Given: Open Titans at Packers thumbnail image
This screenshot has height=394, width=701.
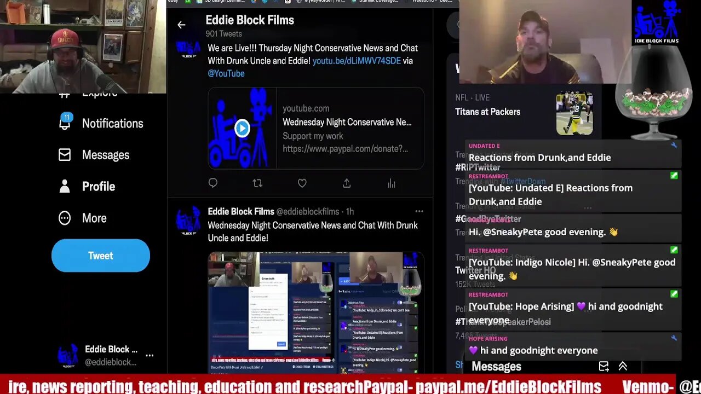Looking at the screenshot, I should [574, 113].
